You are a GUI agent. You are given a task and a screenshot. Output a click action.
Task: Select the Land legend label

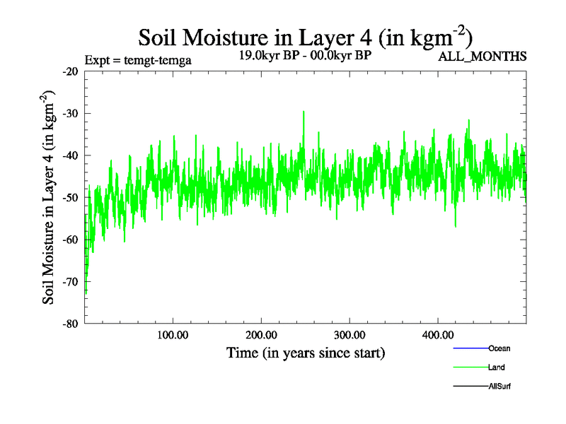496,367
